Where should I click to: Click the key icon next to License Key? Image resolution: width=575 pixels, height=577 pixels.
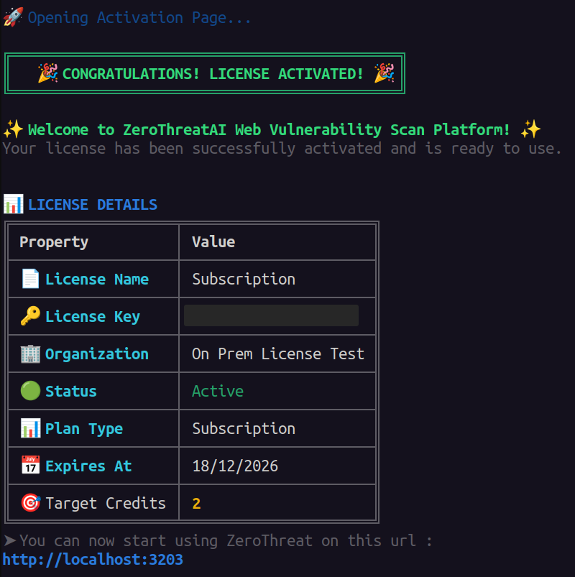[x=31, y=315]
